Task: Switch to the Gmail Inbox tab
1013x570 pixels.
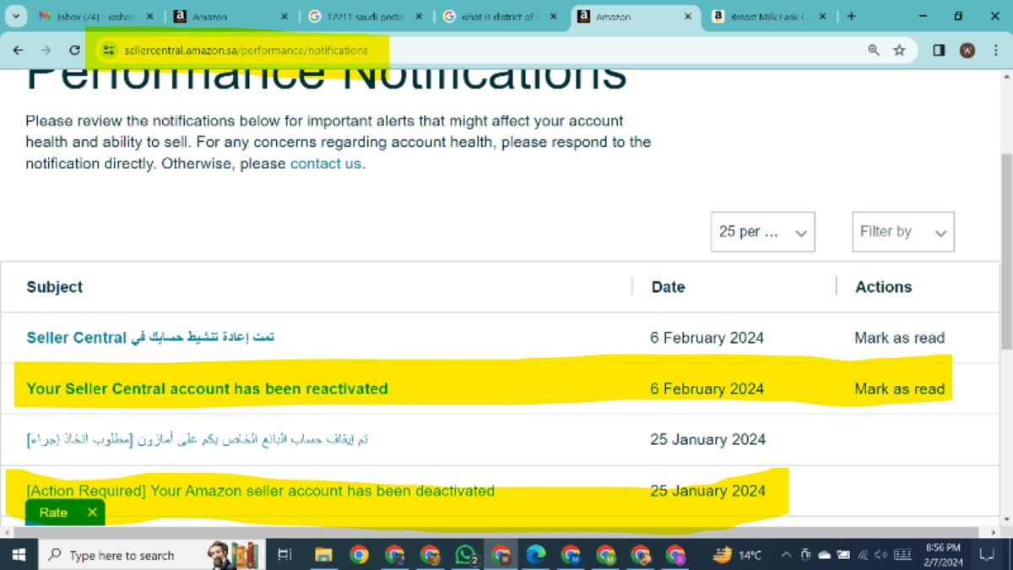Action: point(95,16)
